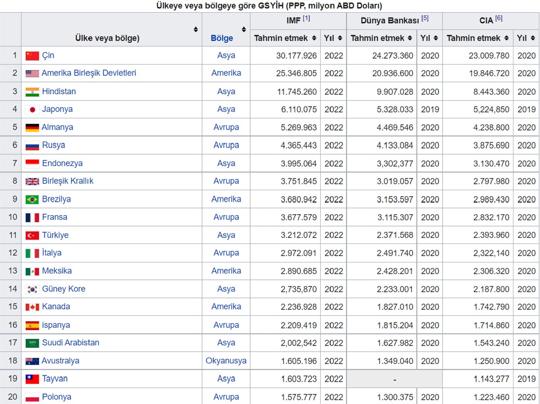This screenshot has height=404, width=540.
Task: Click the Italian flag next to İtalya
Action: 32,253
